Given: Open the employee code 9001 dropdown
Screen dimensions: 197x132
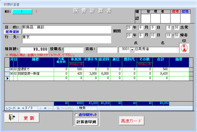Looking at the screenshot, I should [x=132, y=49].
